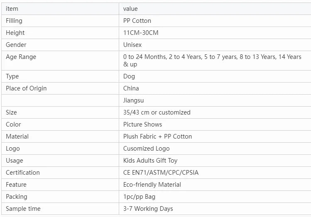Click the "Cusomized Logo" value
This screenshot has width=311, height=217.
pyautogui.click(x=146, y=149)
